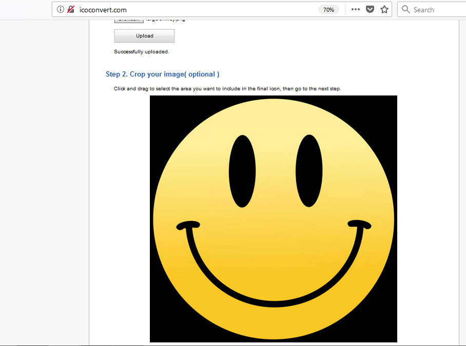This screenshot has height=346, width=466.
Task: Reset zoom via the 70% badge
Action: (328, 10)
